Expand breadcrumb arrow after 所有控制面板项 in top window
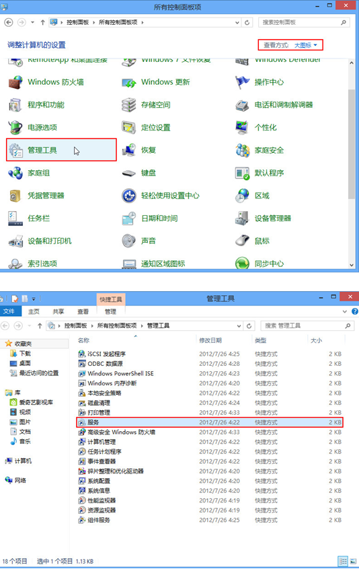 coord(143,22)
